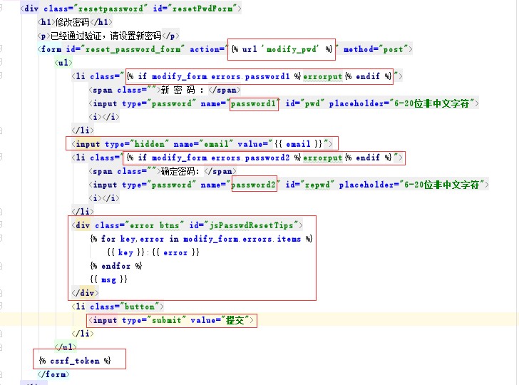
Task: Click the {{ key }}:{{ error }} line
Action: click(x=153, y=252)
